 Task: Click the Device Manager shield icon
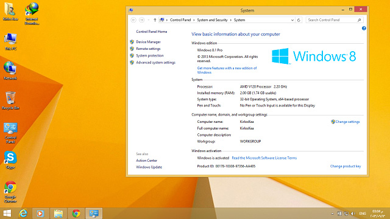tap(132, 42)
